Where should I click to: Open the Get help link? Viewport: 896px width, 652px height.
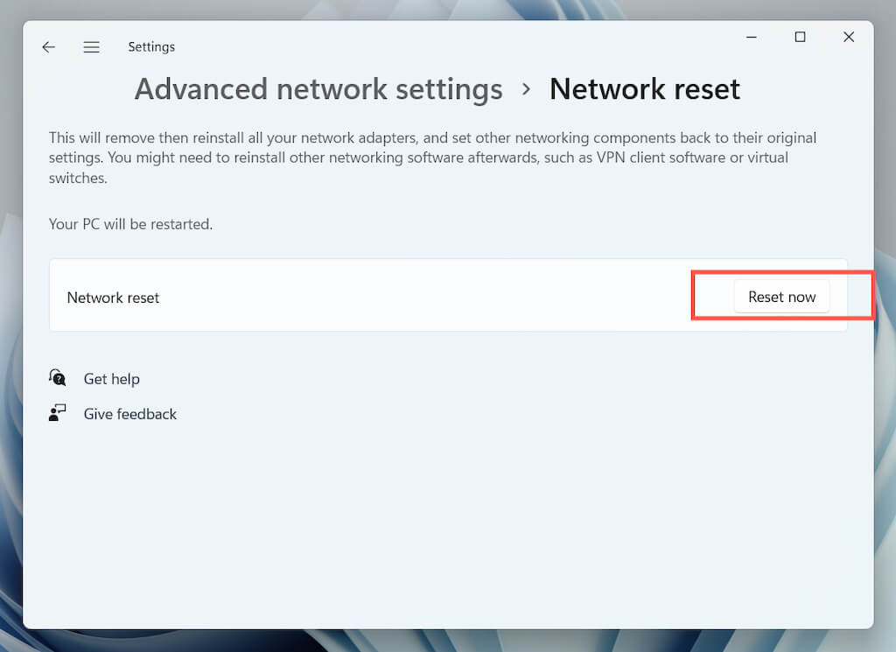111,379
